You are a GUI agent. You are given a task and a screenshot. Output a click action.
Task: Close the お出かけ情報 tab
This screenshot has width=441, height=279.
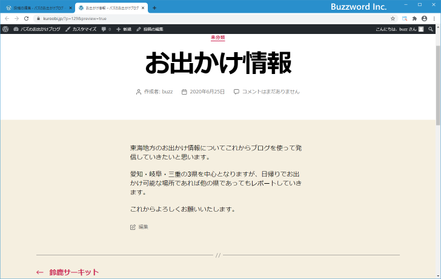[x=143, y=8]
